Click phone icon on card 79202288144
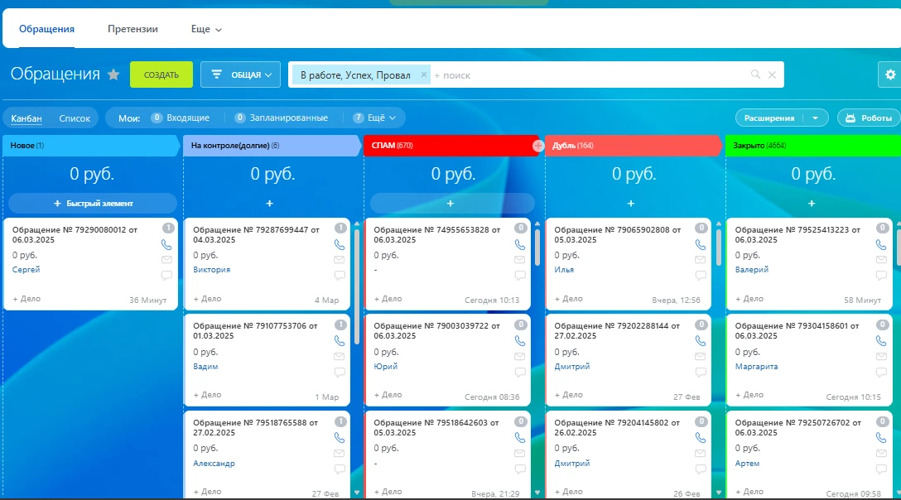Image resolution: width=901 pixels, height=500 pixels. point(701,341)
